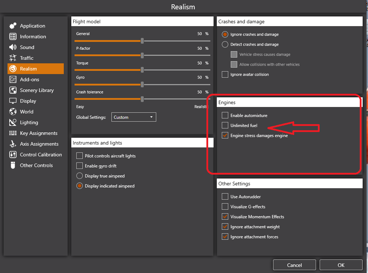368x273 pixels.
Task: Click the Crash tolerance slider handle
Action: 142,99
